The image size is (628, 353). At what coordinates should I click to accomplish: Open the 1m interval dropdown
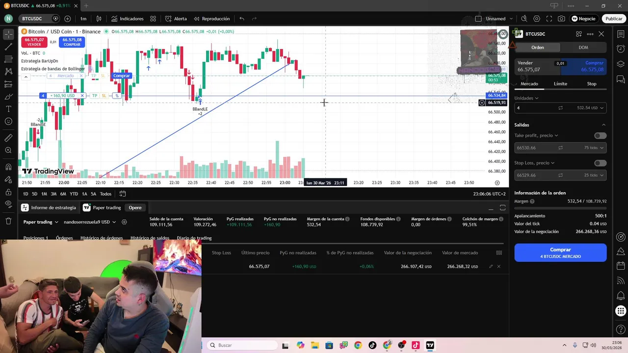tap(83, 19)
